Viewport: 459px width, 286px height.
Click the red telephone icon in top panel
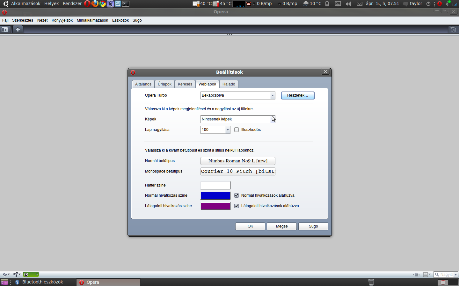[x=249, y=4]
